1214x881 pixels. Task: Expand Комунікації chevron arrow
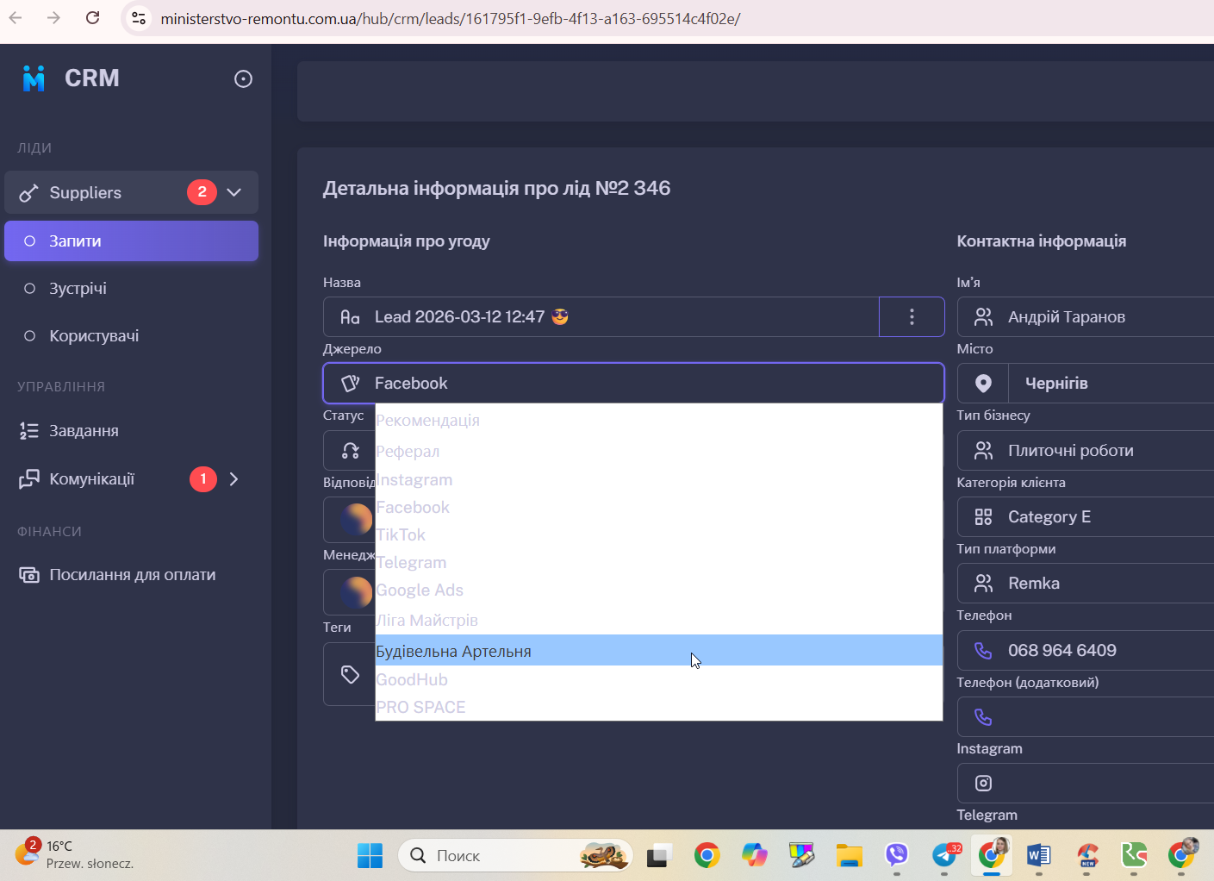[233, 478]
